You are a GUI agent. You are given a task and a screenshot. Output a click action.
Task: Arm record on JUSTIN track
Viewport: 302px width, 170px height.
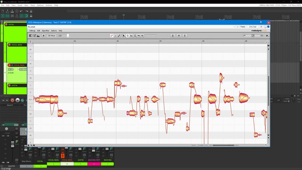coord(9,85)
